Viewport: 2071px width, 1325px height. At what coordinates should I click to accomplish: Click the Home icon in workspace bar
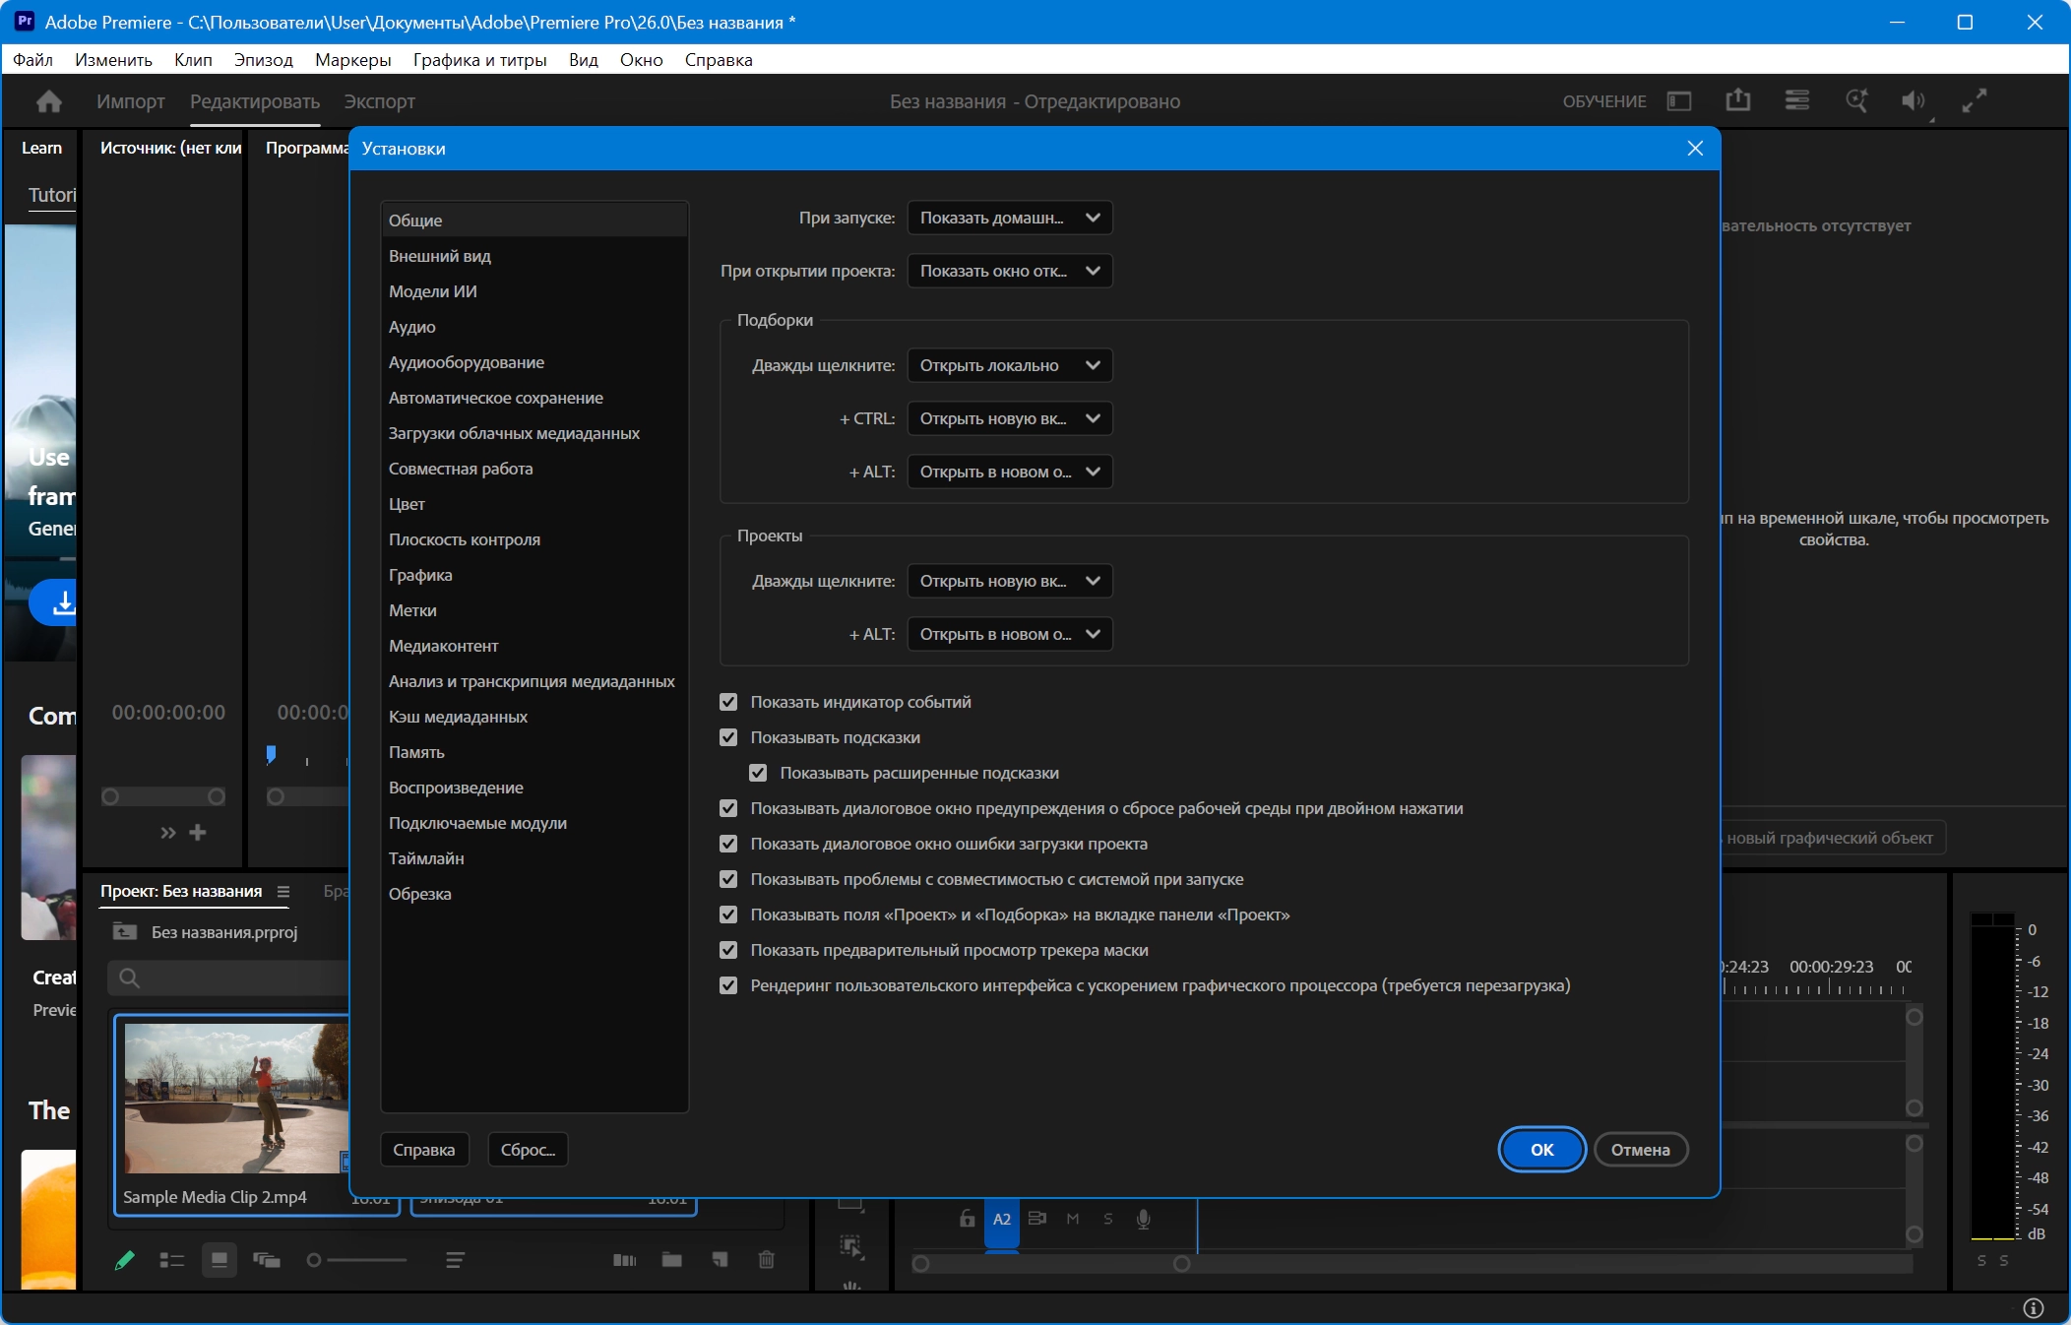pyautogui.click(x=48, y=101)
